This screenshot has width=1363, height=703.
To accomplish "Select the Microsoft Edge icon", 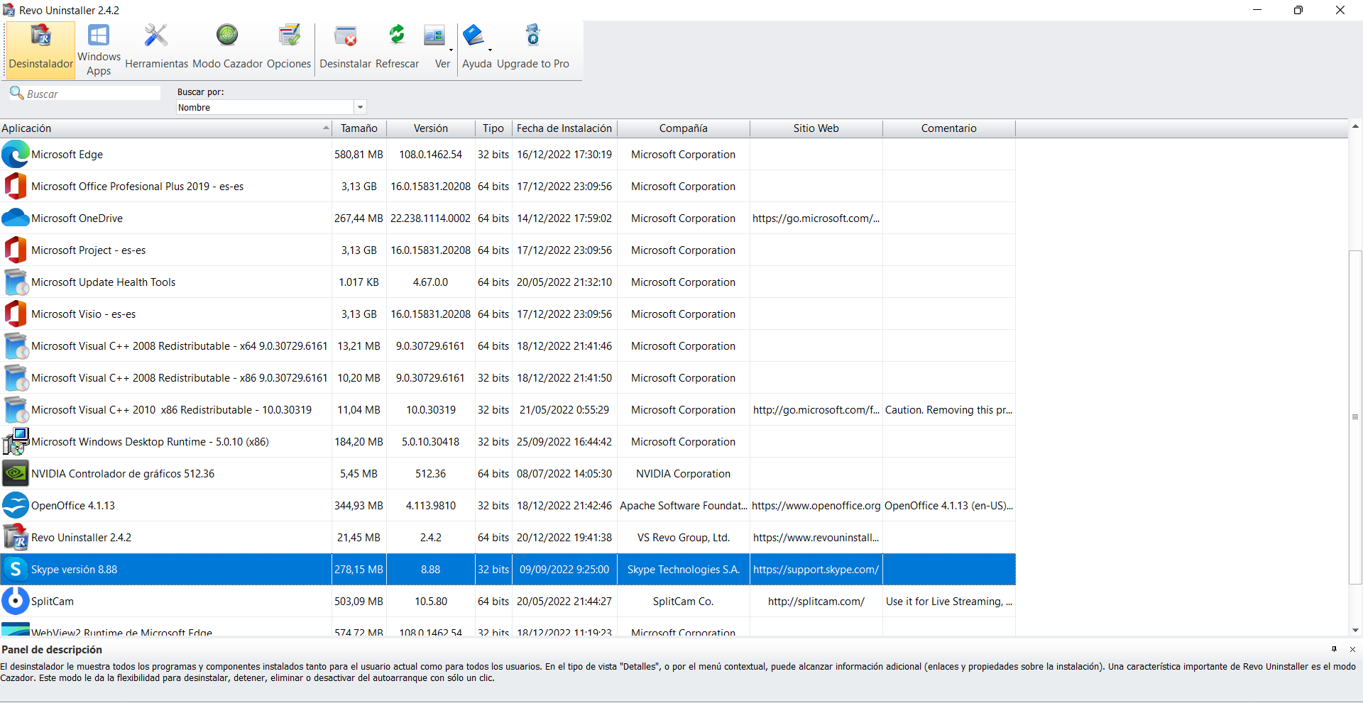I will click(16, 154).
